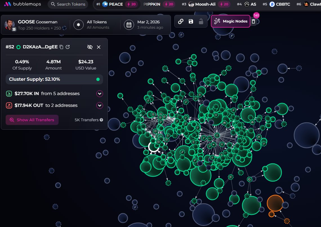Toggle the lock icon in the toolbar

pyautogui.click(x=201, y=21)
